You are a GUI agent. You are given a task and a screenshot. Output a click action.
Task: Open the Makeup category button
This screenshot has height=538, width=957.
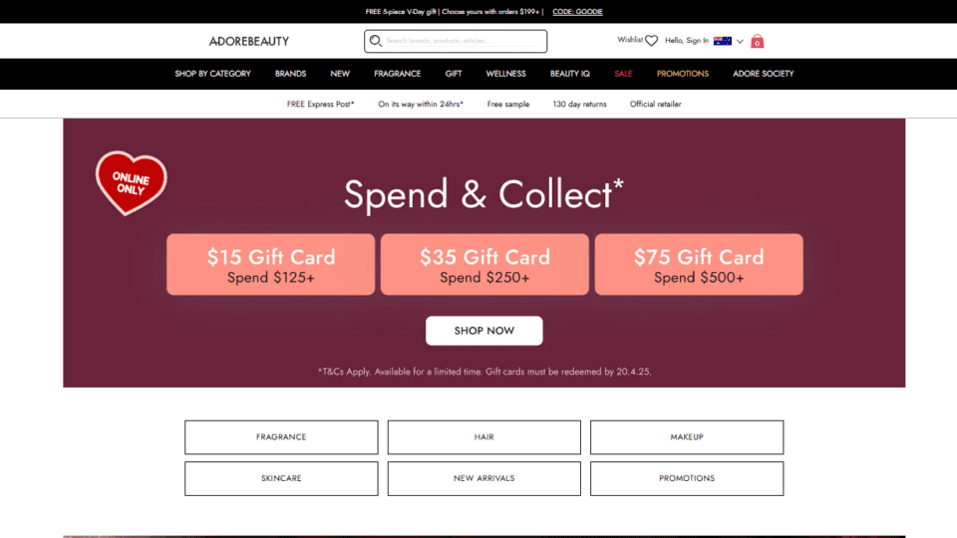pyautogui.click(x=687, y=436)
